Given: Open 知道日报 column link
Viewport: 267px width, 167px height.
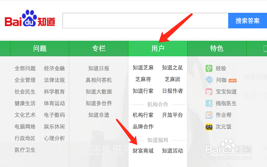Looking at the screenshot, I should tap(99, 68).
